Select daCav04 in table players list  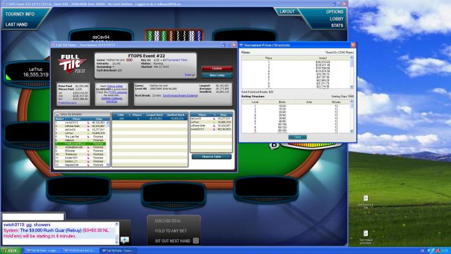(x=211, y=119)
